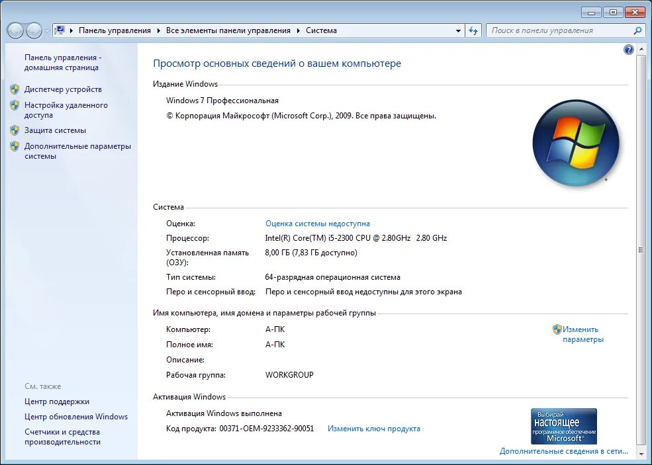This screenshot has width=652, height=465.
Task: Click shield icon beside Диспетчер устройств
Action: tap(15, 89)
